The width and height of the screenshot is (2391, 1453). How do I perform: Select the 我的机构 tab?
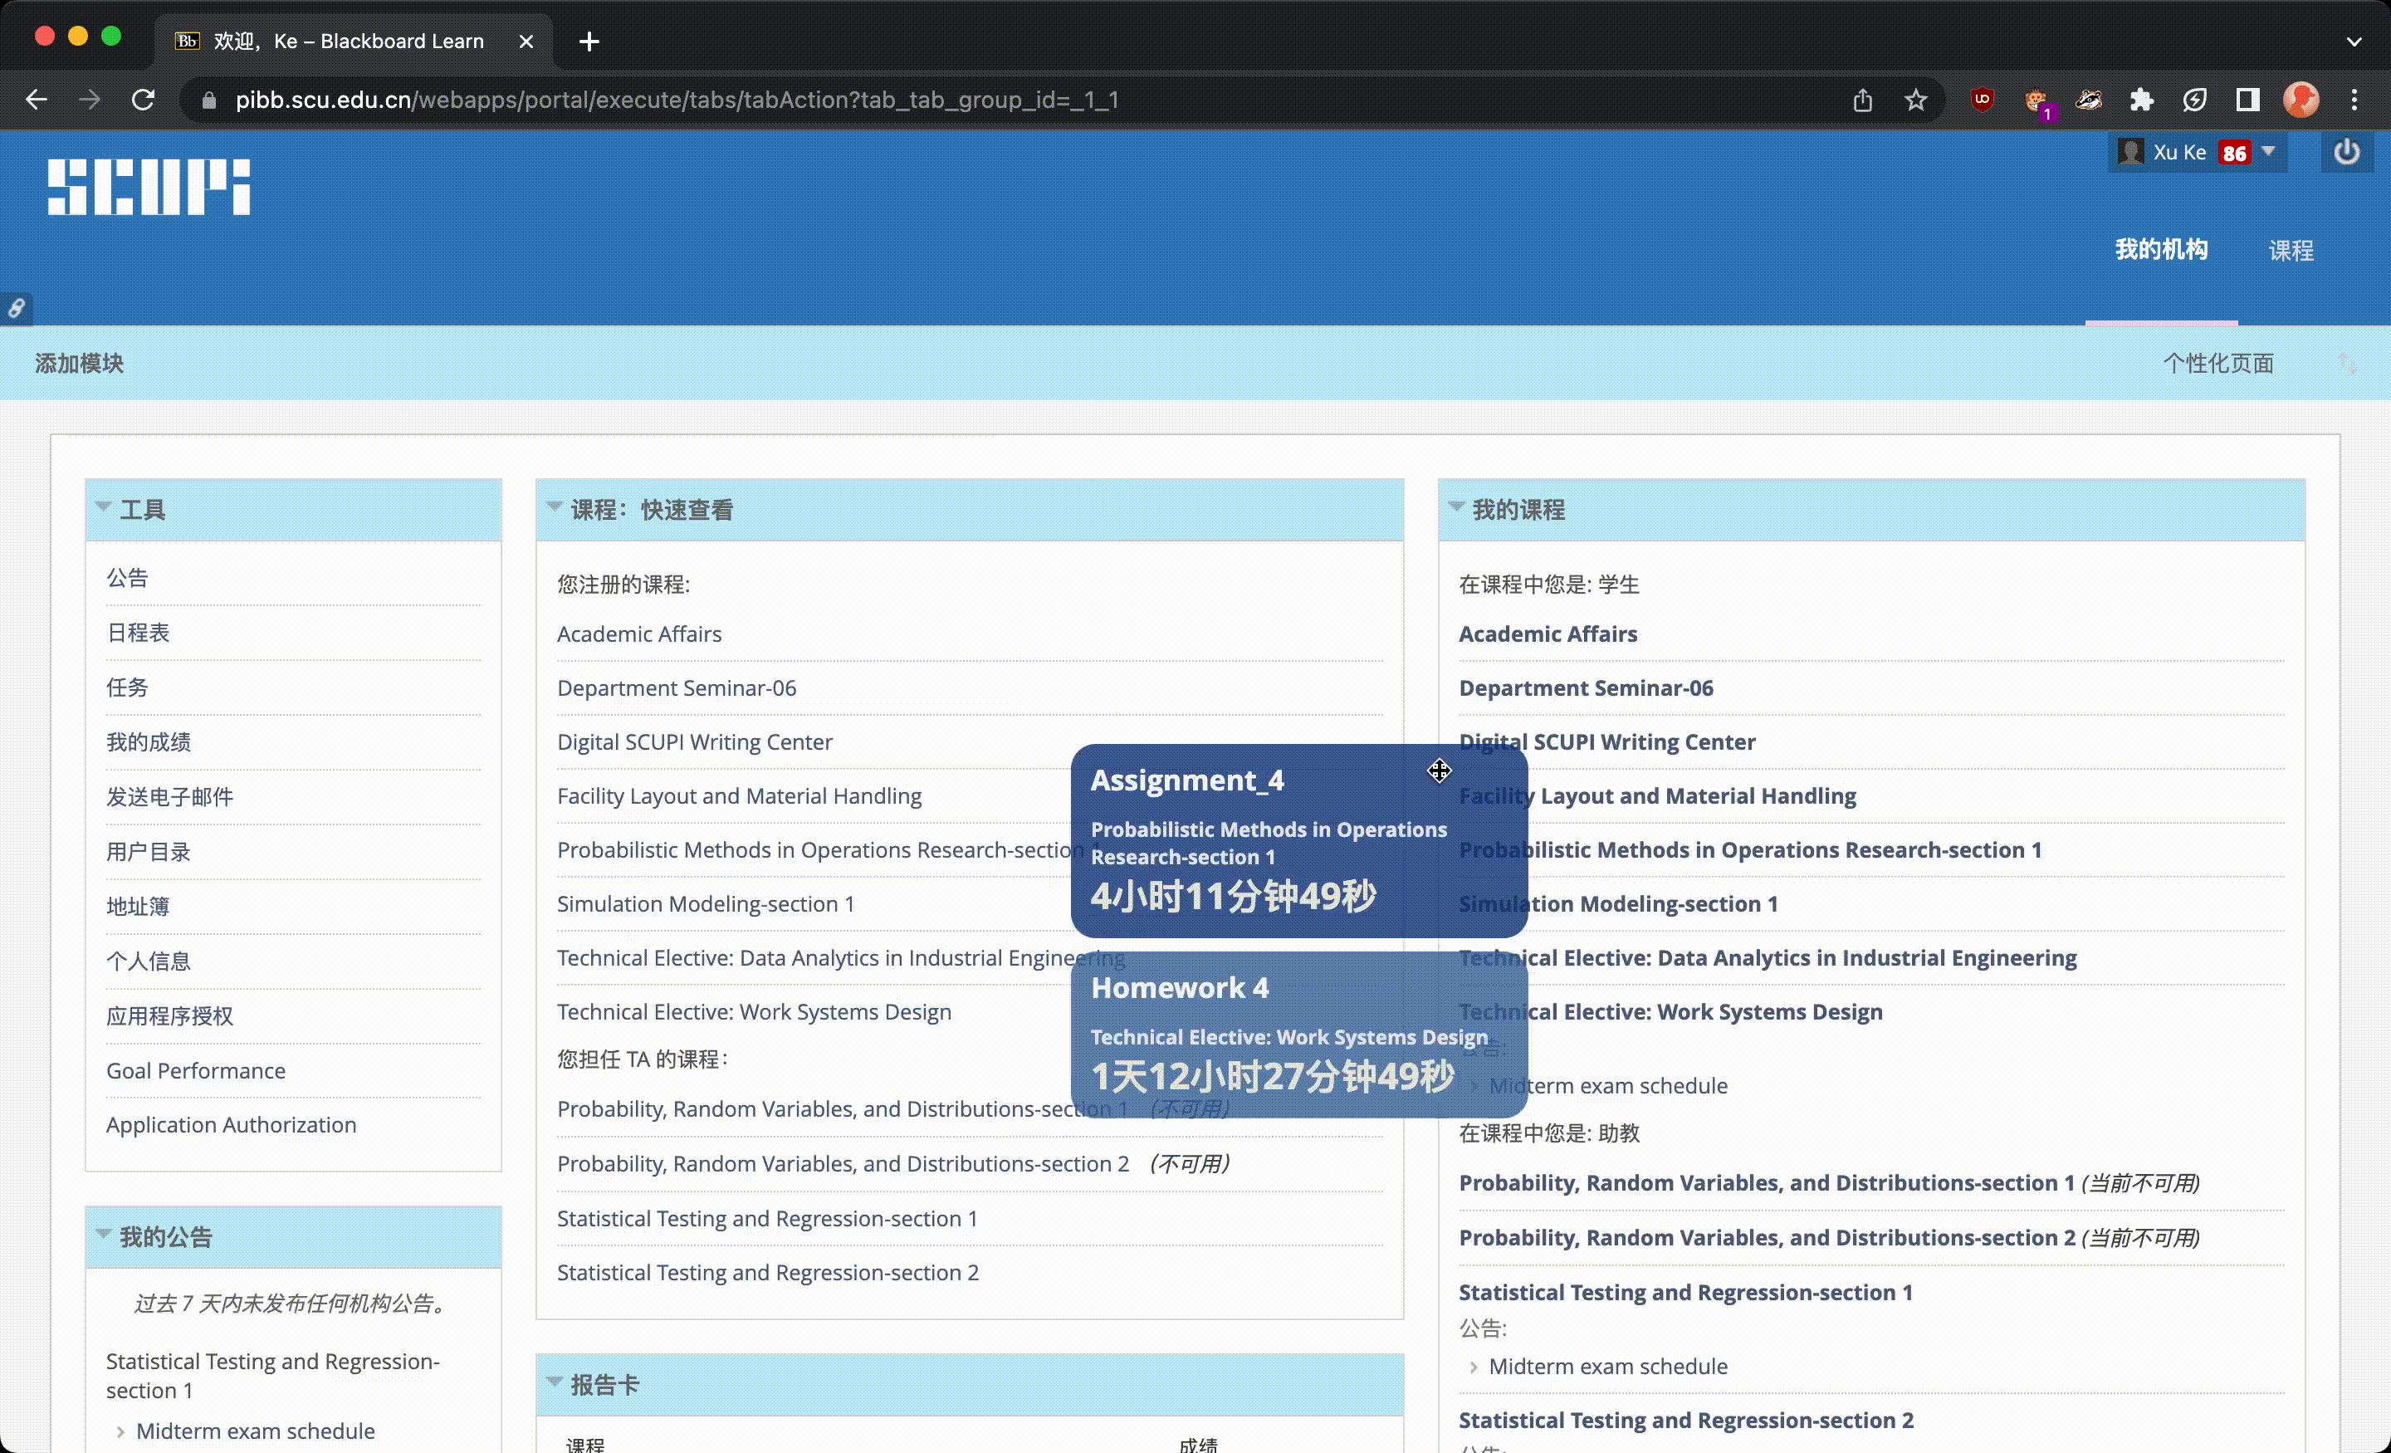[x=2161, y=249]
